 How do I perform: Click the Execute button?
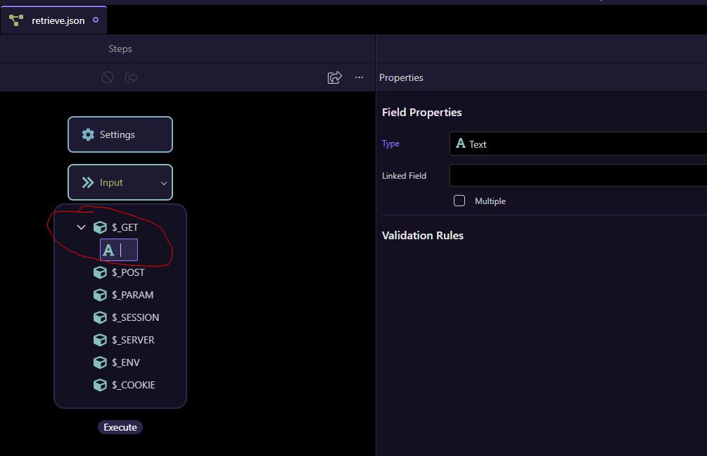click(120, 427)
